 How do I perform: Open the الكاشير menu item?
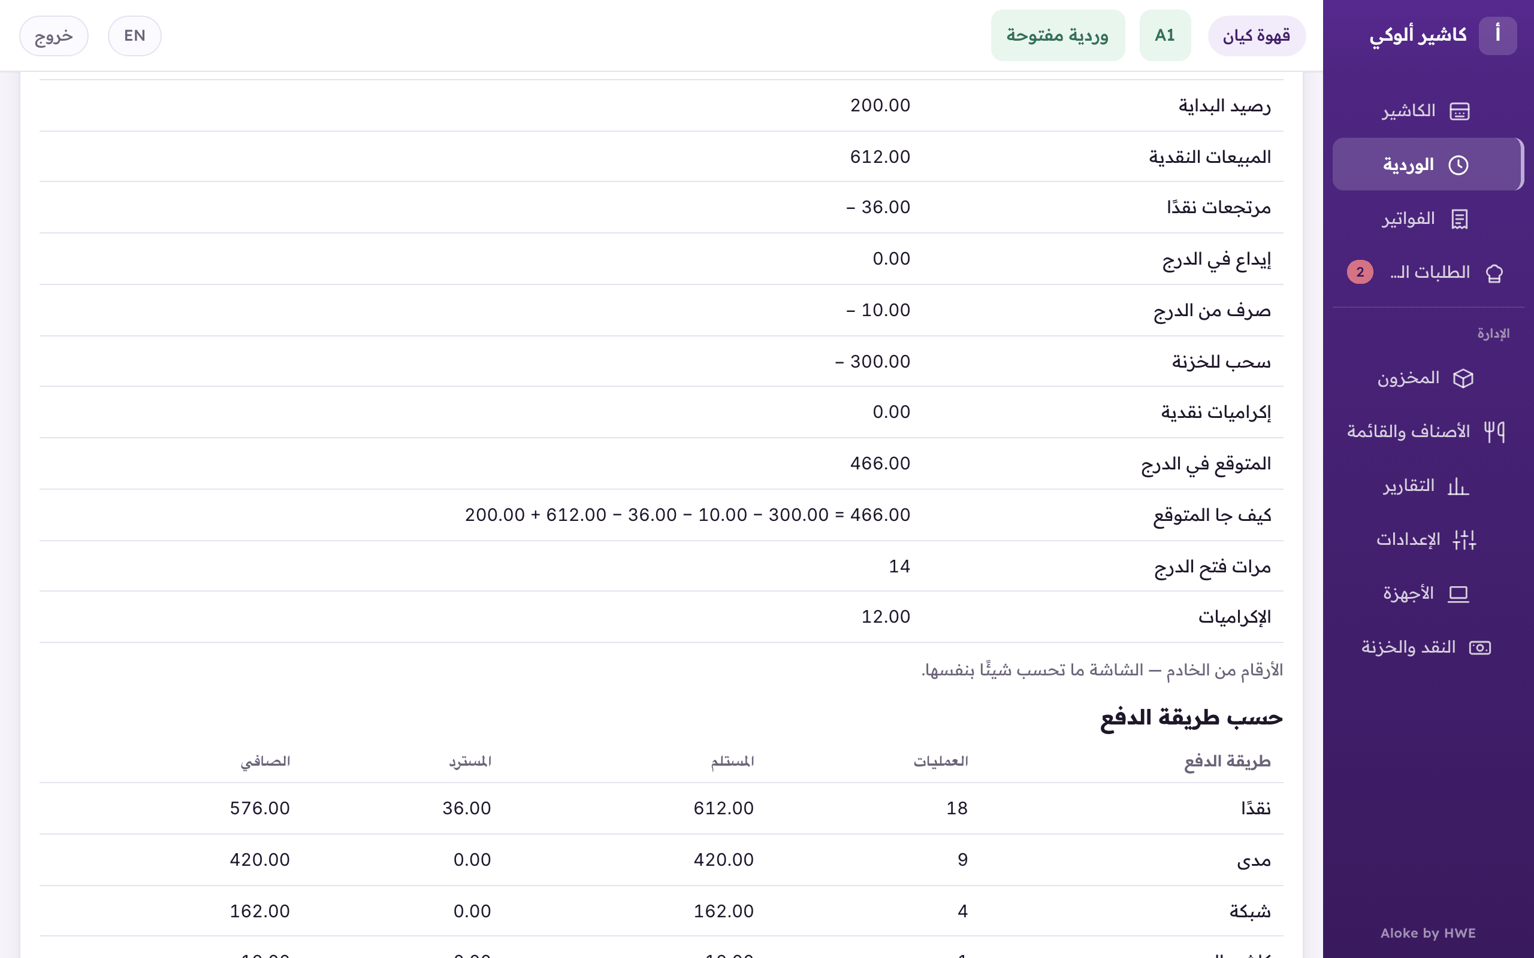[1427, 111]
